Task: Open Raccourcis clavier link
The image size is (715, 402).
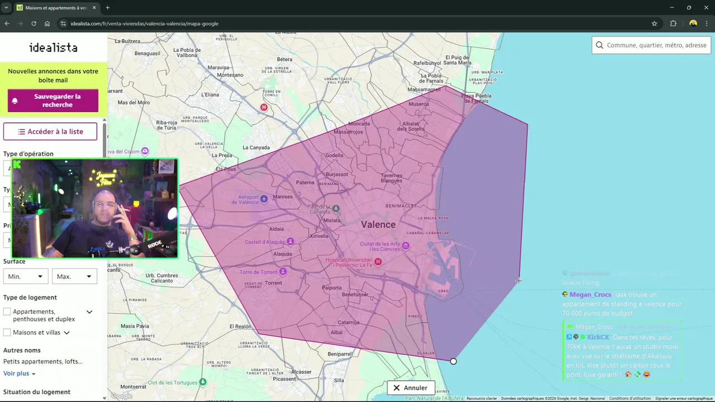Action: point(482,399)
